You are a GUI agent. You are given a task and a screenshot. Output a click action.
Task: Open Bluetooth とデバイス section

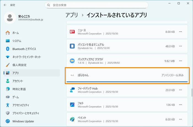pos(32,49)
